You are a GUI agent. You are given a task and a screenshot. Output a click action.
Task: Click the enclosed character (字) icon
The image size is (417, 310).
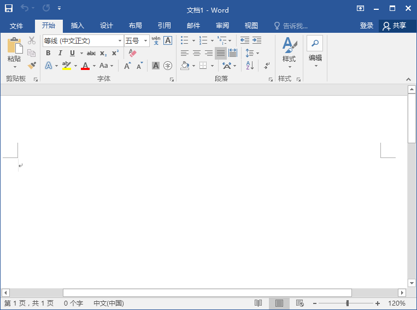click(x=168, y=66)
